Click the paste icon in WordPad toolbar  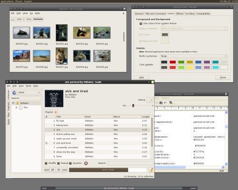tap(161, 103)
